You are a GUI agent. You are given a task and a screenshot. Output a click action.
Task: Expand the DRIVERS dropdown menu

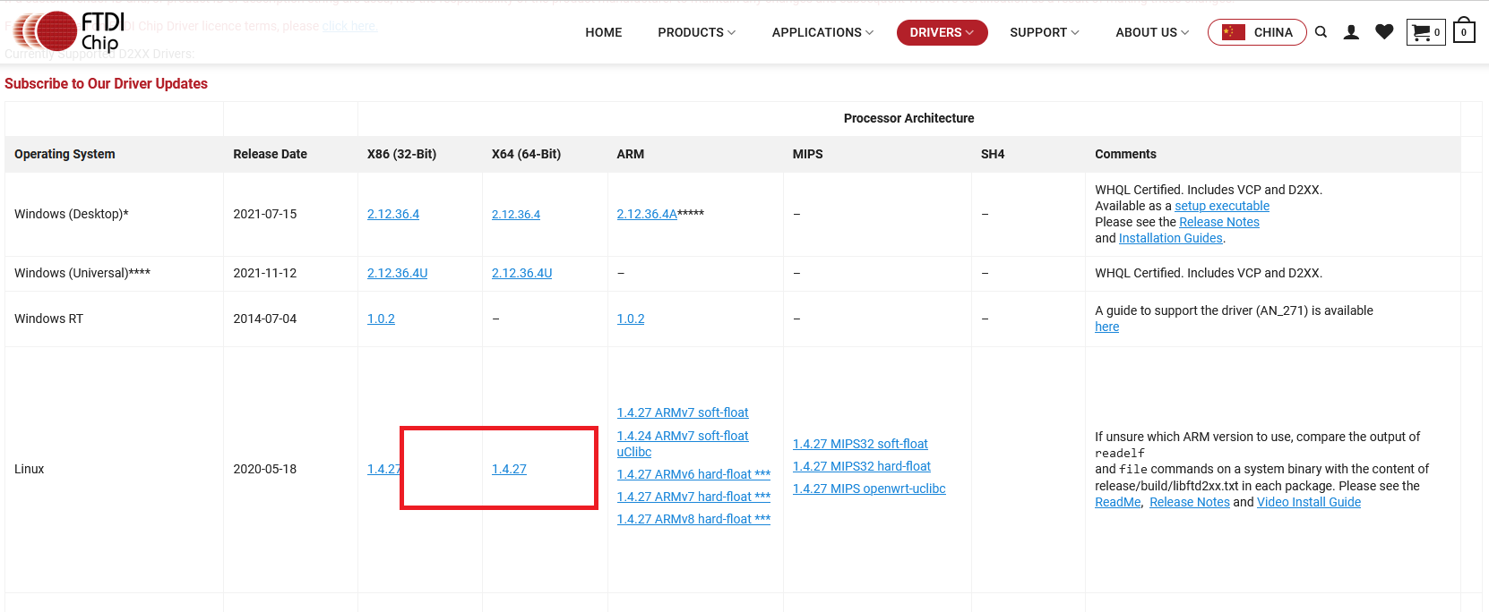click(942, 32)
